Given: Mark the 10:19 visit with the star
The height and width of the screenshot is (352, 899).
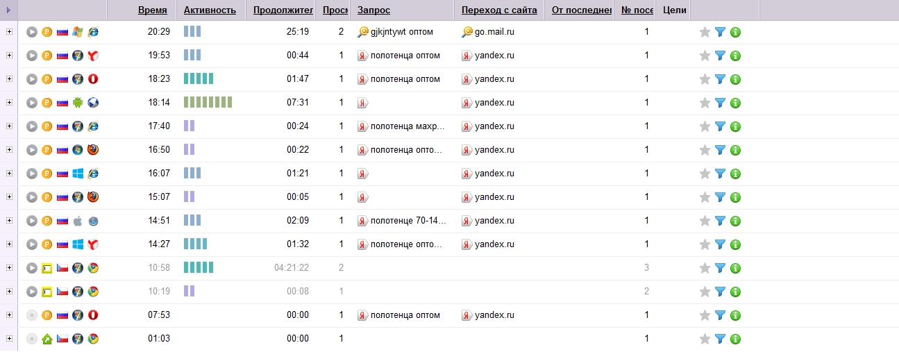Looking at the screenshot, I should click(x=705, y=292).
